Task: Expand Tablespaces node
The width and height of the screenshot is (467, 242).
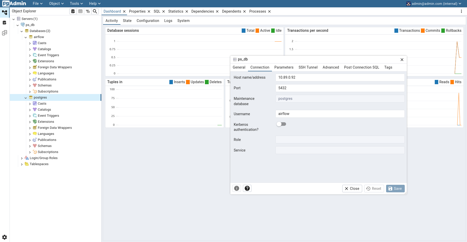Action: [x=22, y=164]
